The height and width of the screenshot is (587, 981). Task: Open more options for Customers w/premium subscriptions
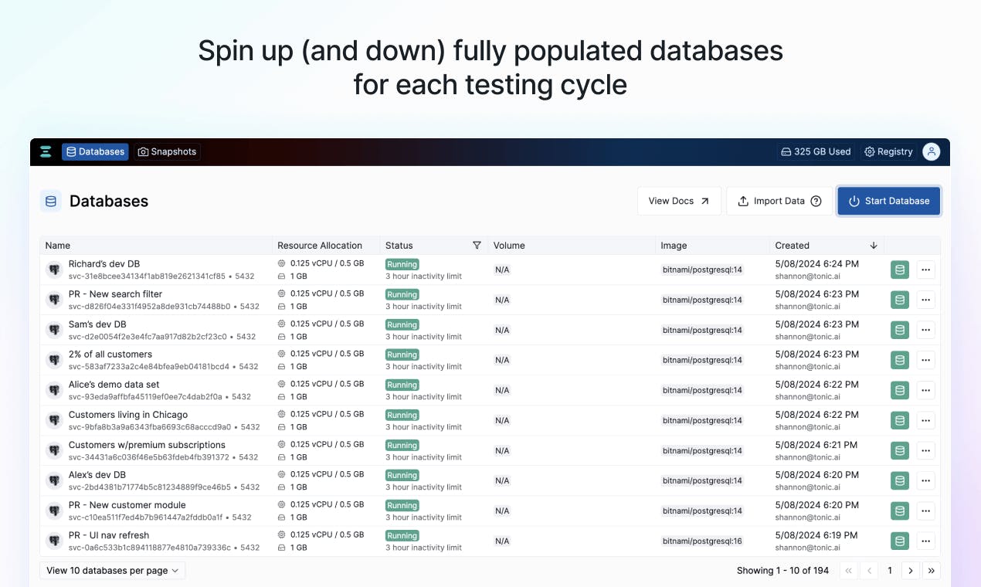click(925, 450)
